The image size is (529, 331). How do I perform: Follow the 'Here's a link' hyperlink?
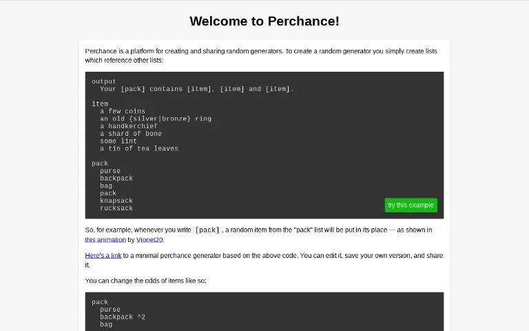click(103, 255)
